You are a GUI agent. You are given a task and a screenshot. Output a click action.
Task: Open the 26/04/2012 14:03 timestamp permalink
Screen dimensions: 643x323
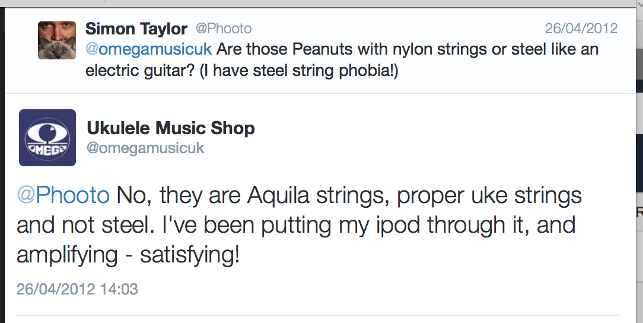coord(77,289)
